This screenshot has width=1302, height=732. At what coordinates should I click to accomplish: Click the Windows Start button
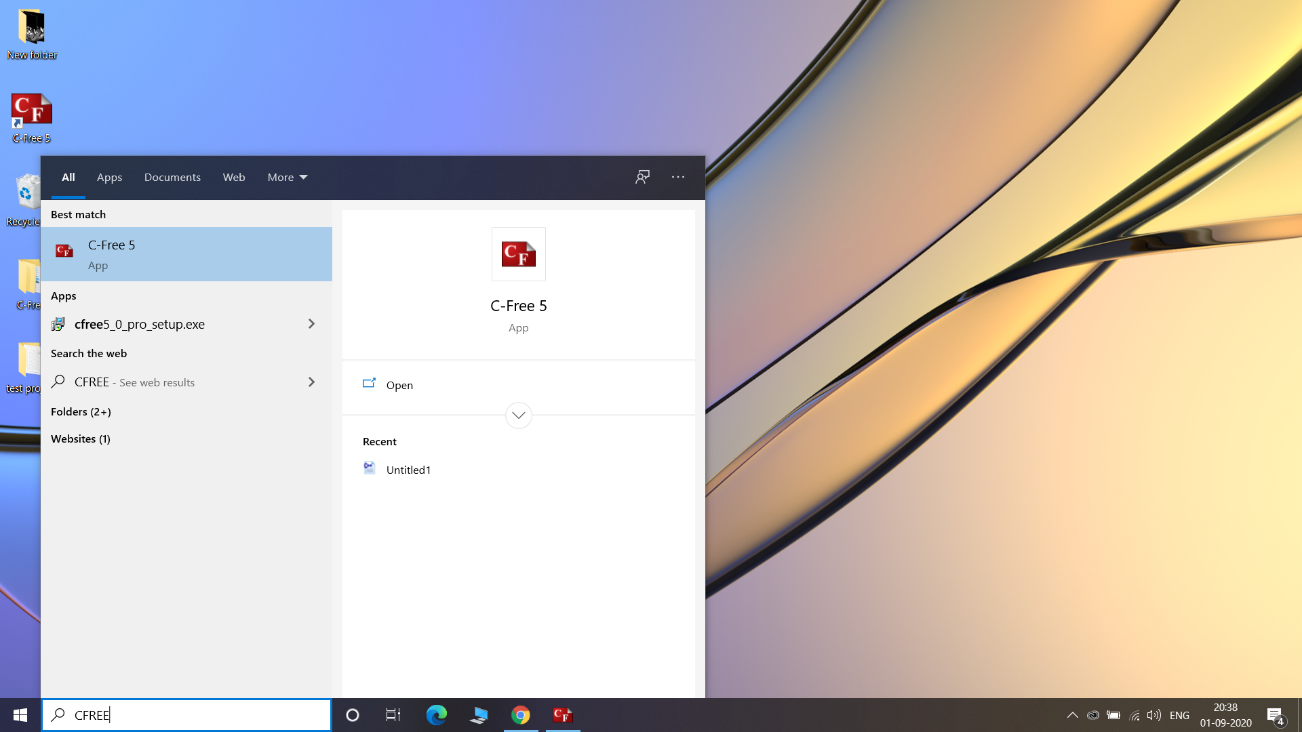(20, 715)
